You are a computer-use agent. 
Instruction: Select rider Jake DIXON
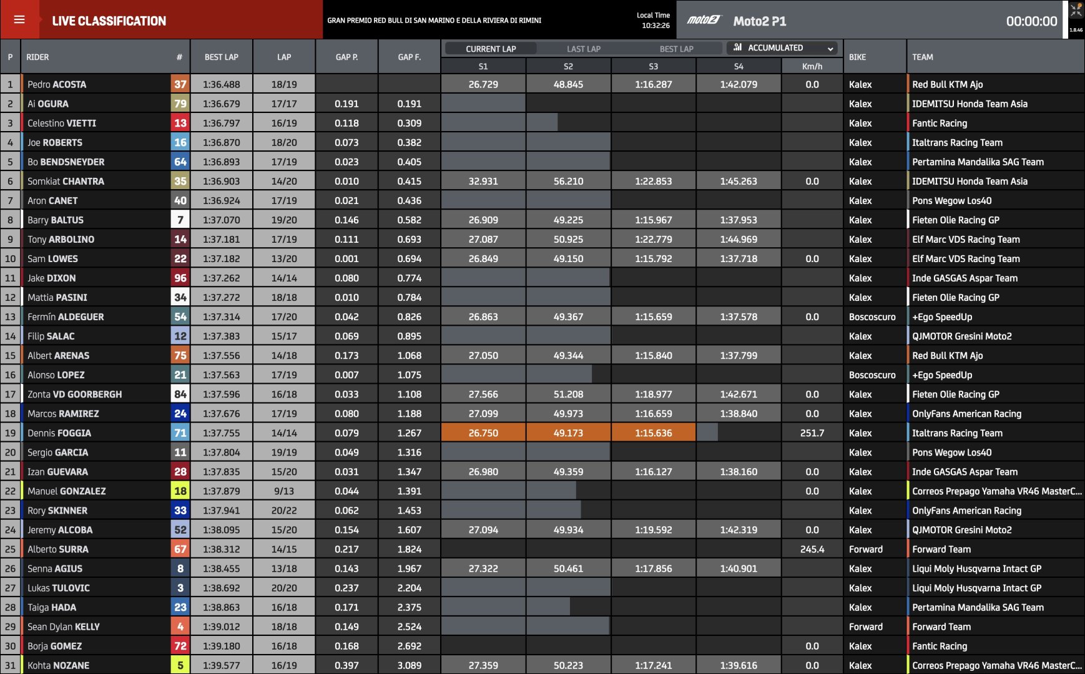pos(51,278)
